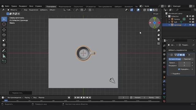Open the Добавить модификатор dropdown
This screenshot has height=110, width=196.
point(181,50)
